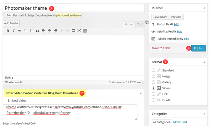Viewport: 212px width, 131px height.
Task: Remove the hyperlink
Action: 67,31
